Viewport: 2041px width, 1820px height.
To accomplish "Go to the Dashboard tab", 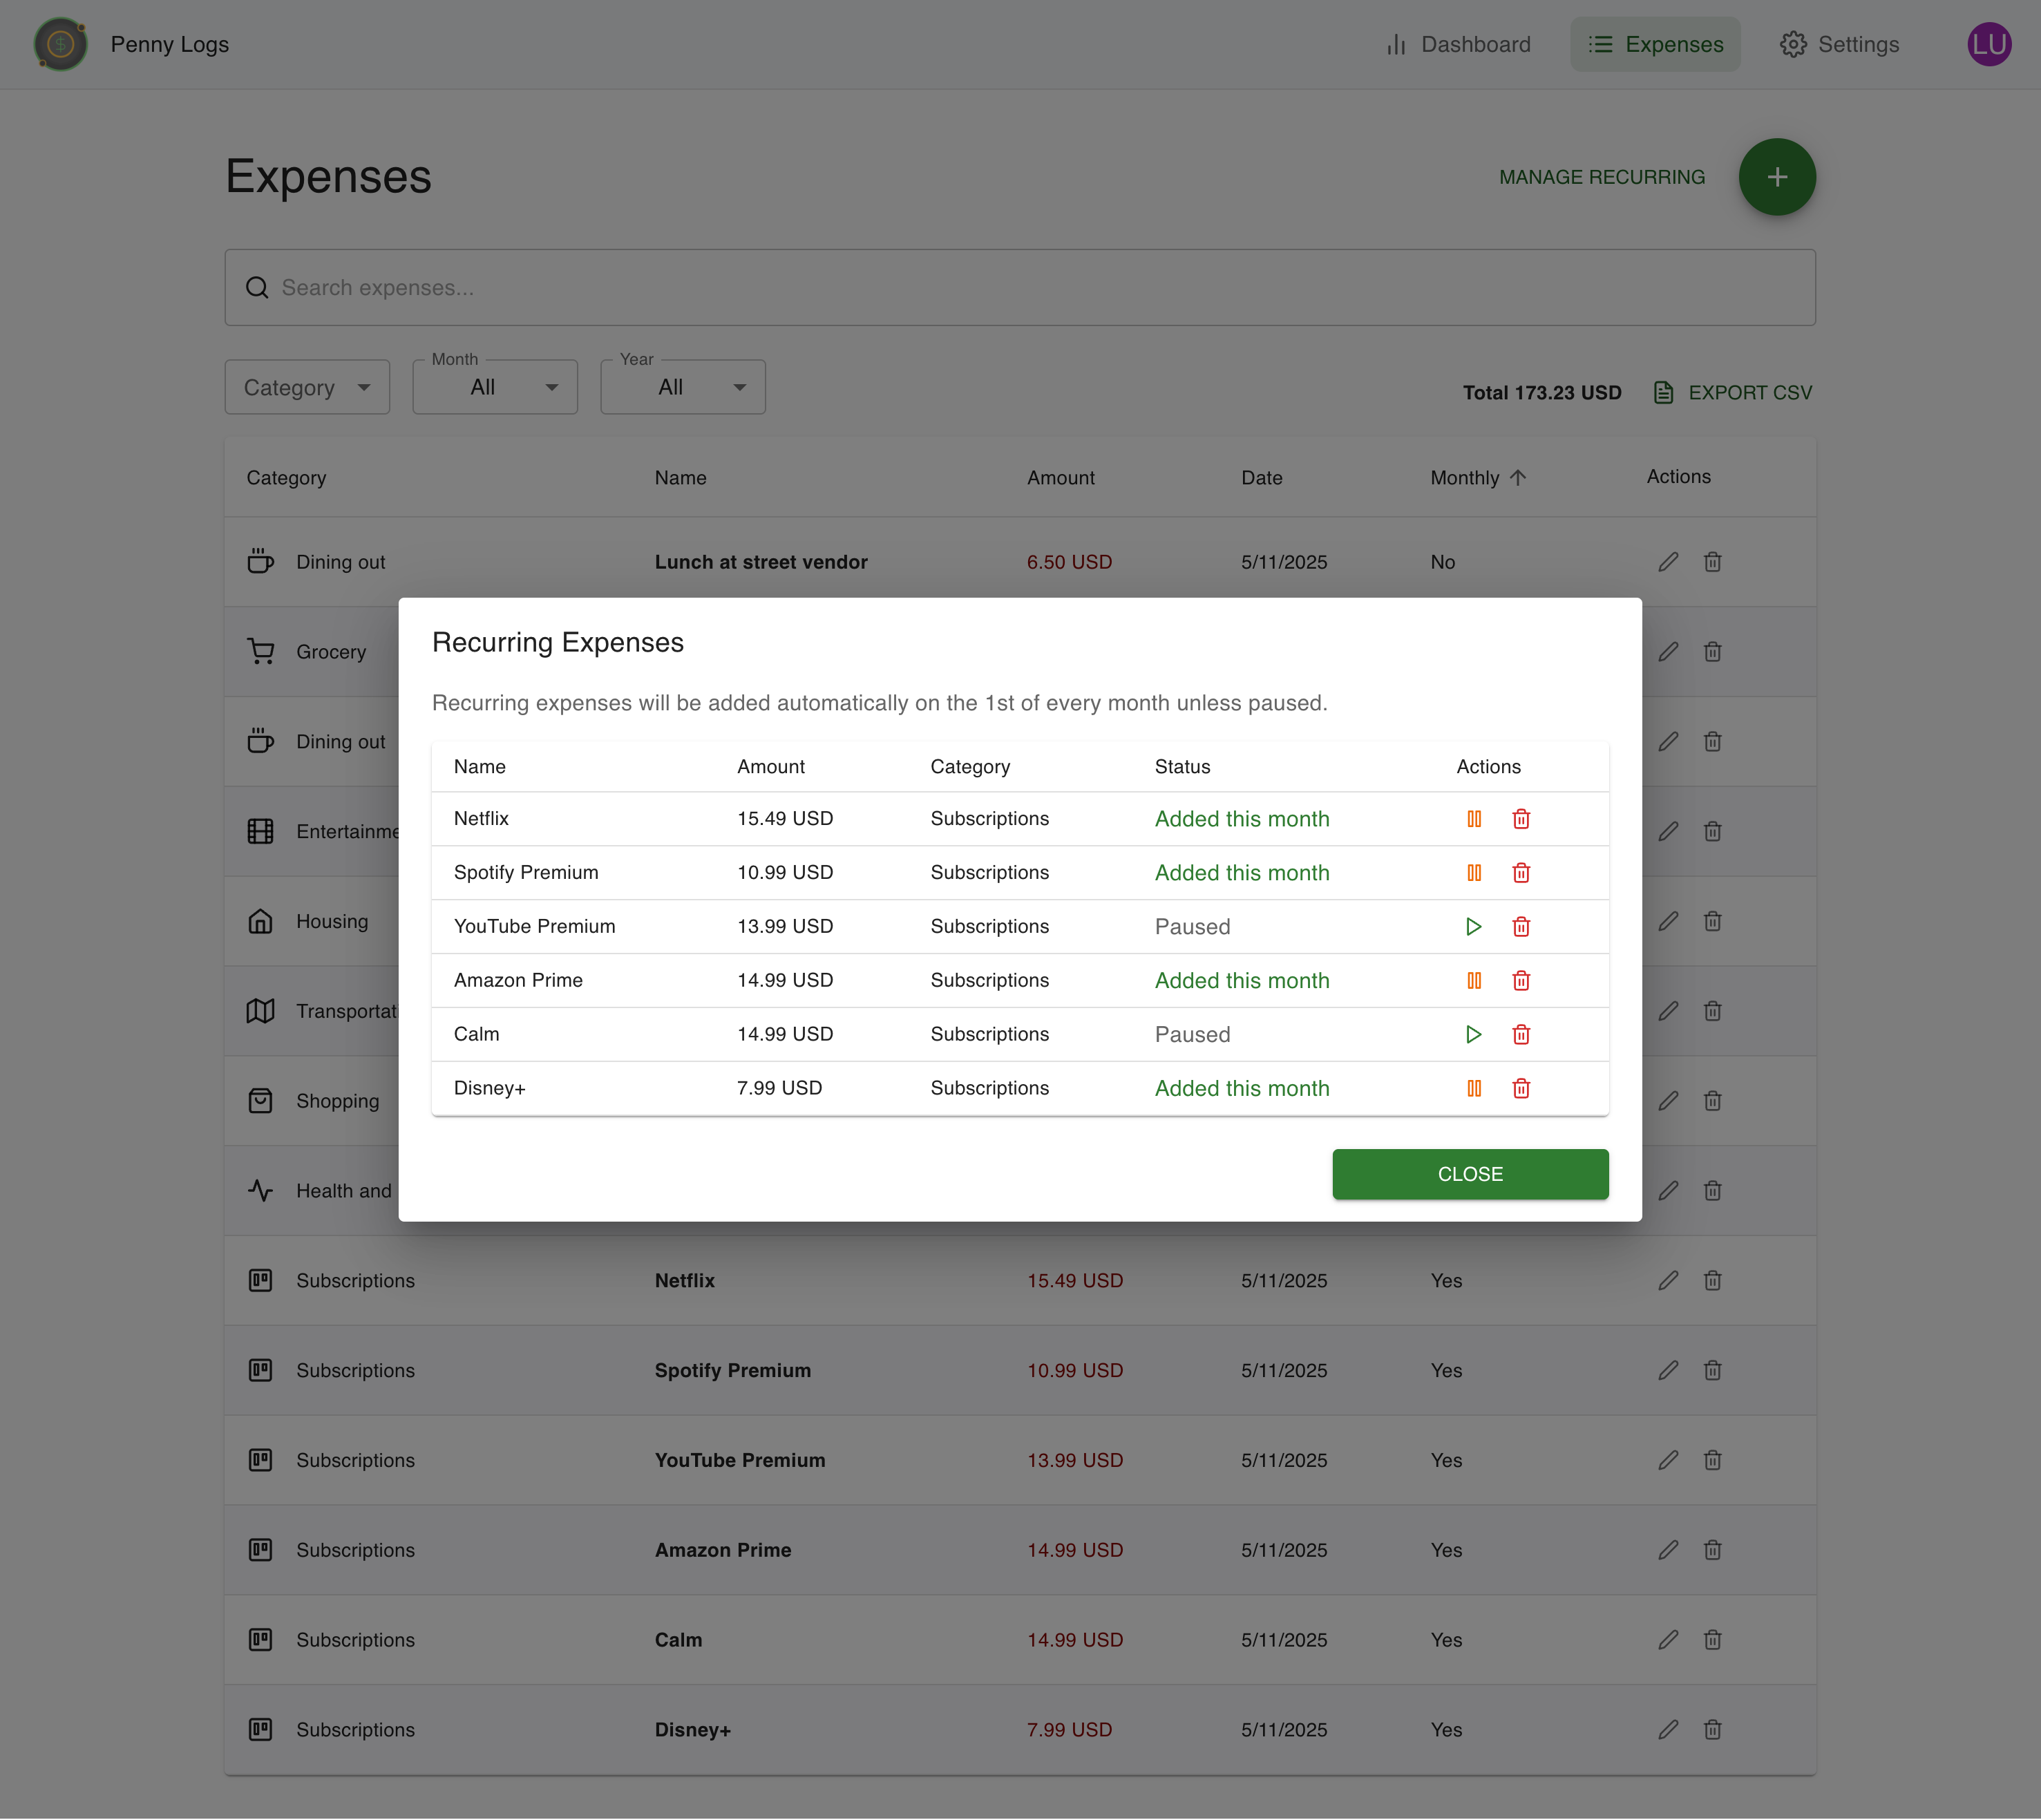I will 1458,44.
